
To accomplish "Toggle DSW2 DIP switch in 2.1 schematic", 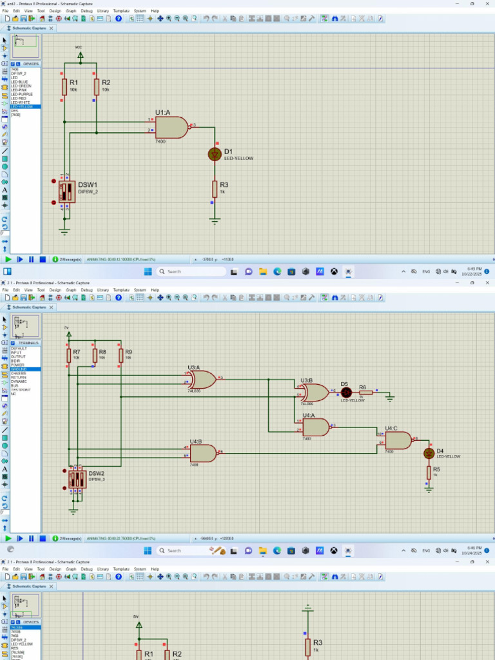I will coord(77,480).
